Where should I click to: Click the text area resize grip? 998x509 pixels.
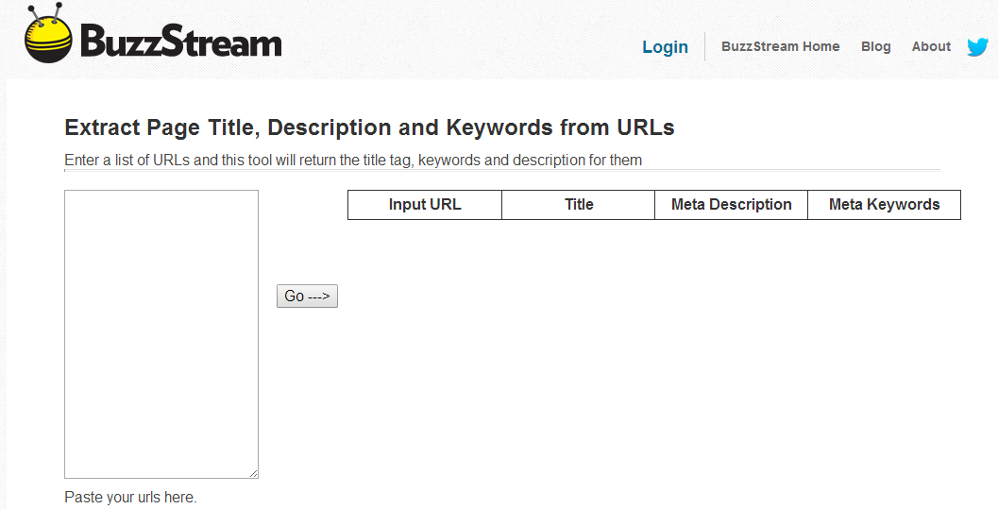(x=253, y=473)
